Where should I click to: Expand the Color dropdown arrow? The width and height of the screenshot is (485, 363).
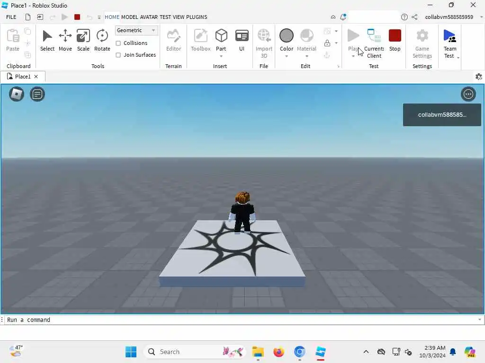[287, 56]
